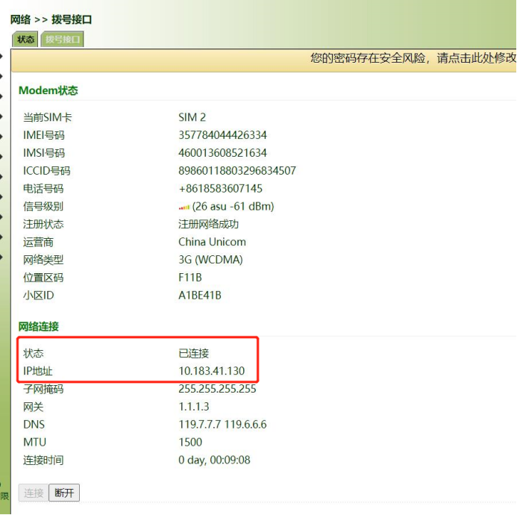Click the China Unicom operator value
Screen dimensions: 517x515
click(x=212, y=242)
